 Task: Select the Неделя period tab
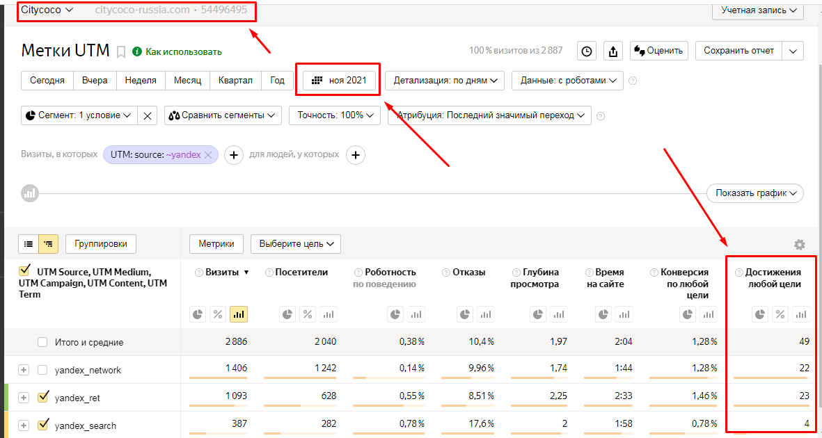[141, 81]
